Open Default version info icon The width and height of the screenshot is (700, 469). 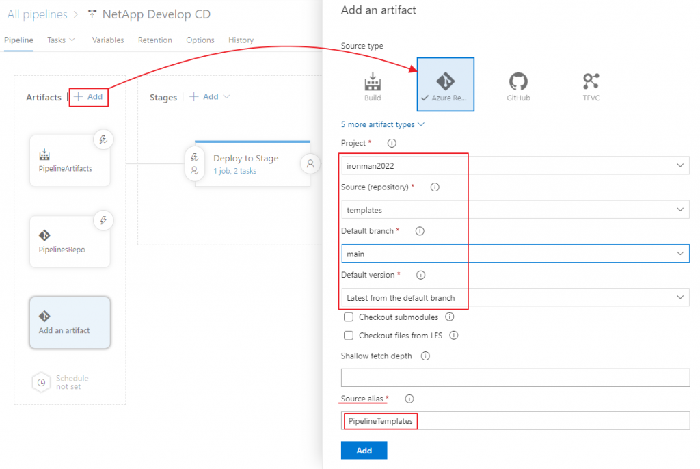420,275
